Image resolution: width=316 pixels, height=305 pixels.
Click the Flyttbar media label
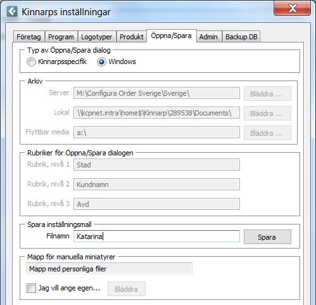click(47, 132)
